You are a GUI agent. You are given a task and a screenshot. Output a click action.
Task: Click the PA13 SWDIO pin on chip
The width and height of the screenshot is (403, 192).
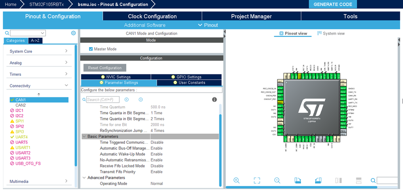click(343, 89)
